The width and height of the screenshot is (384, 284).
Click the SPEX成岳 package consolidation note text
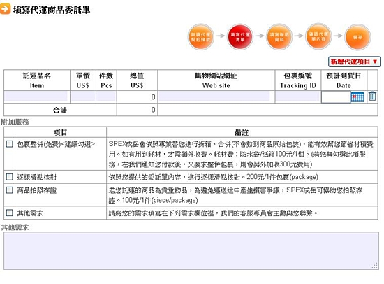click(241, 154)
